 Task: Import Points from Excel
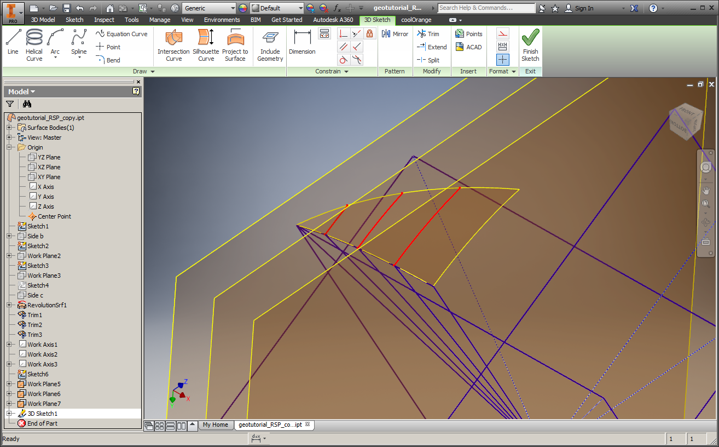coord(468,34)
